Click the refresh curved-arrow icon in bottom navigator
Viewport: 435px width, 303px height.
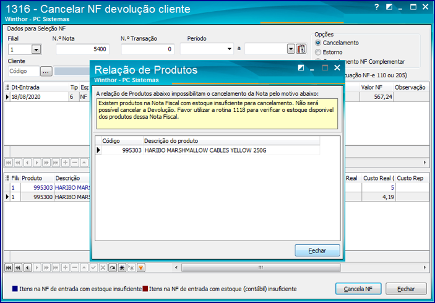coord(113,268)
